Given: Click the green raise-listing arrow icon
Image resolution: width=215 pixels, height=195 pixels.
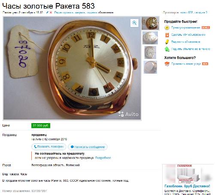Looking at the screenshot, I should 167,49.
